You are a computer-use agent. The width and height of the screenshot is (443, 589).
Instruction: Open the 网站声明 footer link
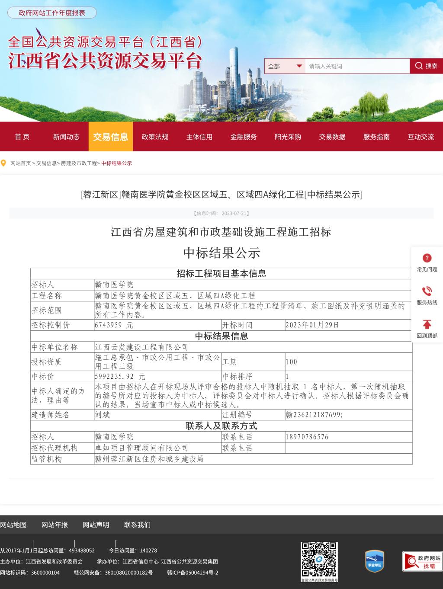(96, 525)
